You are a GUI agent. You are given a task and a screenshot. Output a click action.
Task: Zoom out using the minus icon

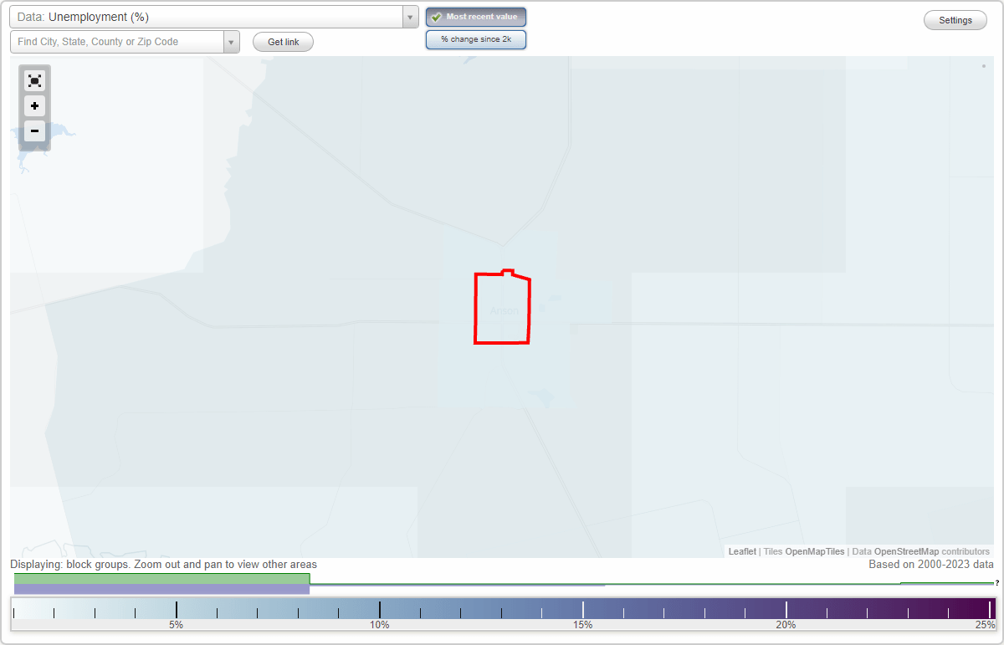34,131
